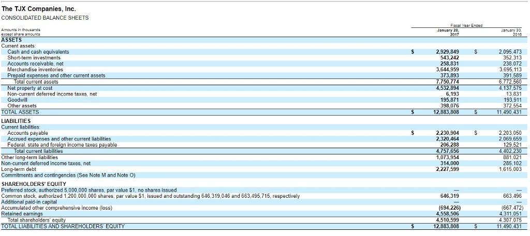
Task: Select the "January 30, 2016" column header
Action: pos(511,32)
